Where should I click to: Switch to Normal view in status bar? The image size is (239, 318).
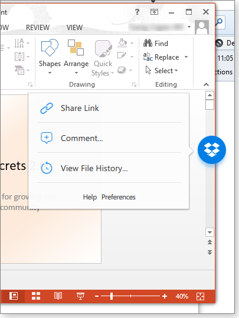point(14,296)
